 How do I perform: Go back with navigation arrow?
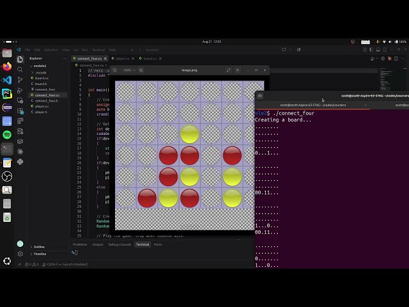(132, 50)
